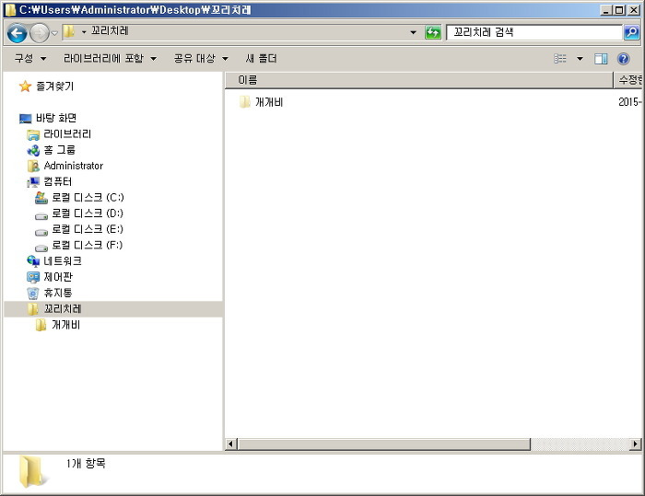
Task: Open 제어판 from navigation pane
Action: point(58,277)
